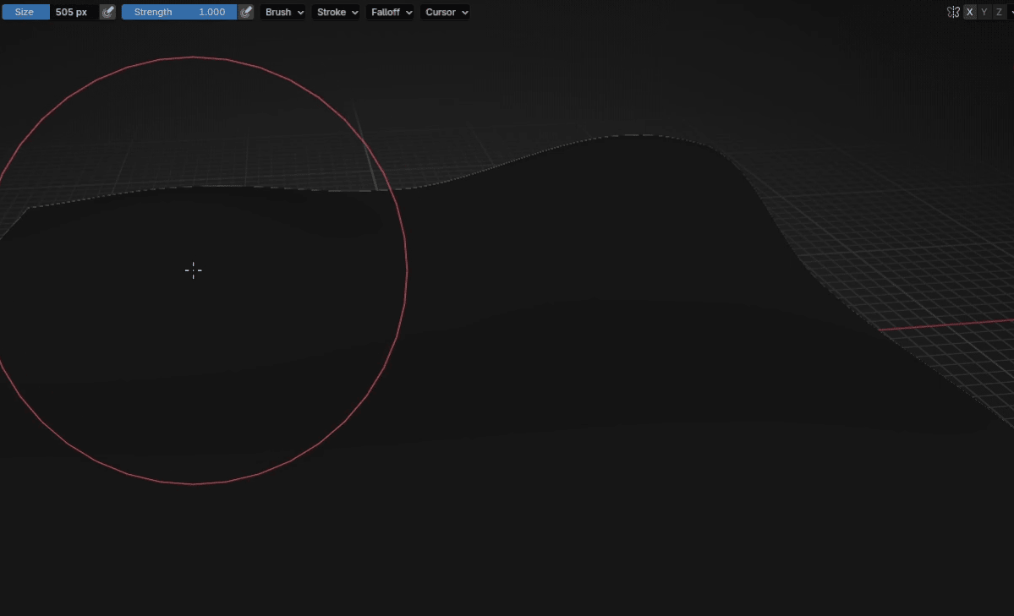Expand the Stroke options dropdown
Image resolution: width=1014 pixels, height=616 pixels.
click(x=336, y=12)
